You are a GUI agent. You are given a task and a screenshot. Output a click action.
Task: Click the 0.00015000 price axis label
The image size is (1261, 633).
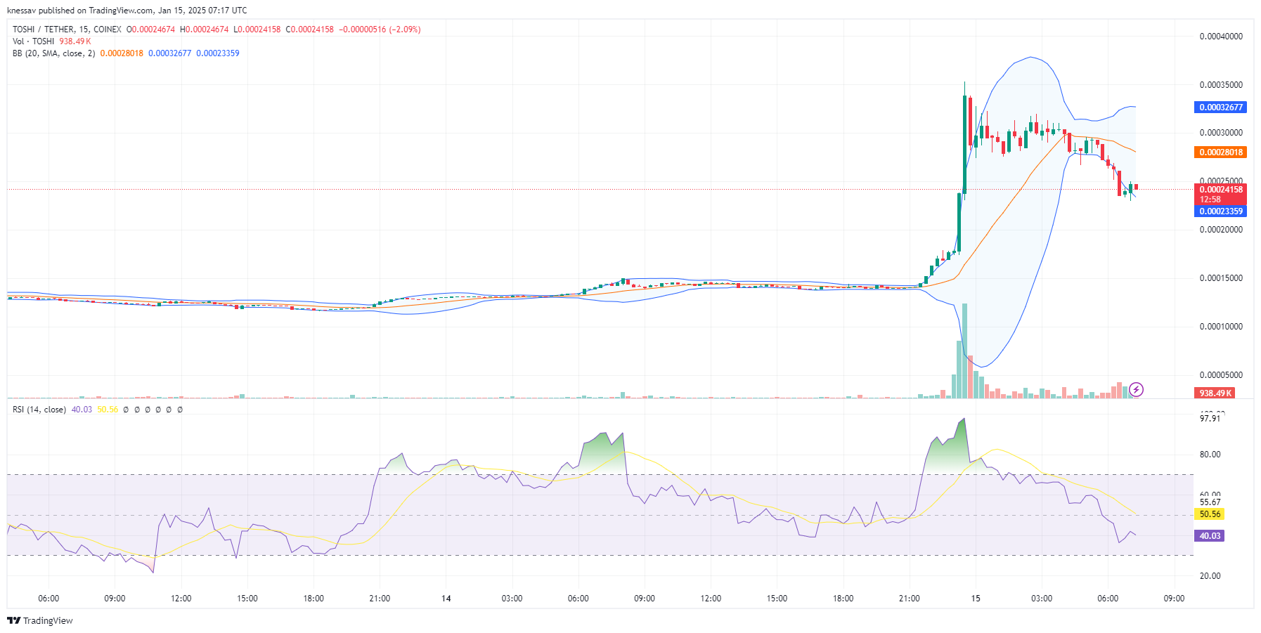click(1221, 278)
